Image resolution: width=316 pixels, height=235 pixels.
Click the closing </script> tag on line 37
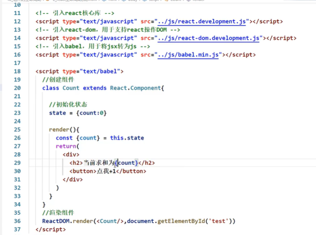click(x=51, y=229)
